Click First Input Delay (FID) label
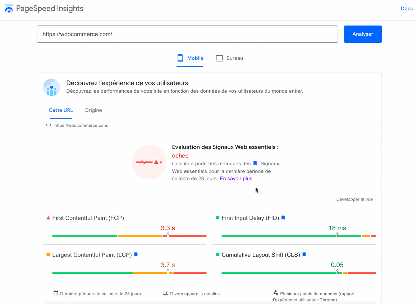Viewport: 417px width, 304px height. [250, 218]
